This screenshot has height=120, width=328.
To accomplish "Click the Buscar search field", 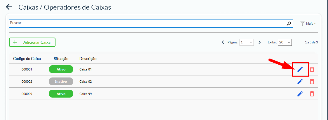I will click(x=146, y=24).
